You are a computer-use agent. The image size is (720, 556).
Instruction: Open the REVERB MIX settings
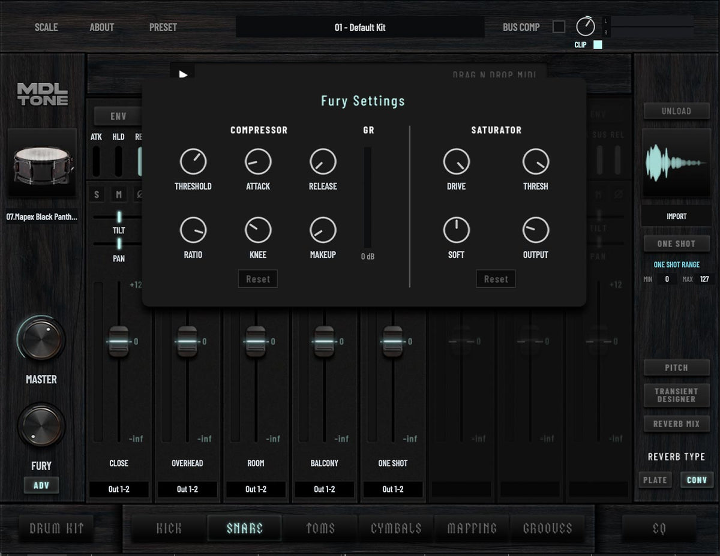click(x=676, y=423)
